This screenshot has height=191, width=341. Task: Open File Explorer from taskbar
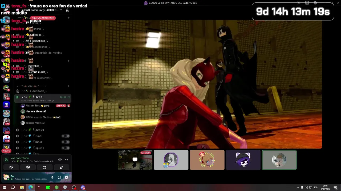(22, 188)
